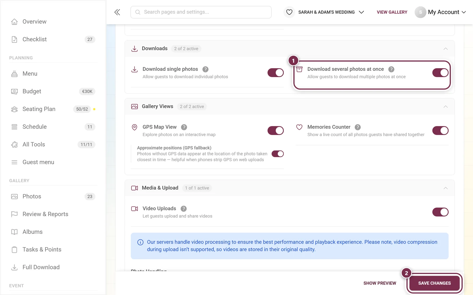Toggle Approximate positions GPS fallback switch
The width and height of the screenshot is (473, 295).
pos(278,154)
